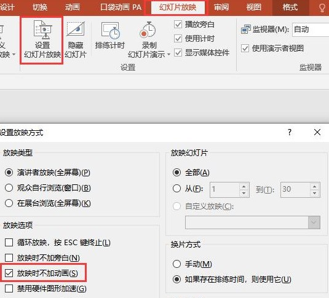Click the 监视器 monitor icon
This screenshot has width=329, height=298.
point(246,29)
